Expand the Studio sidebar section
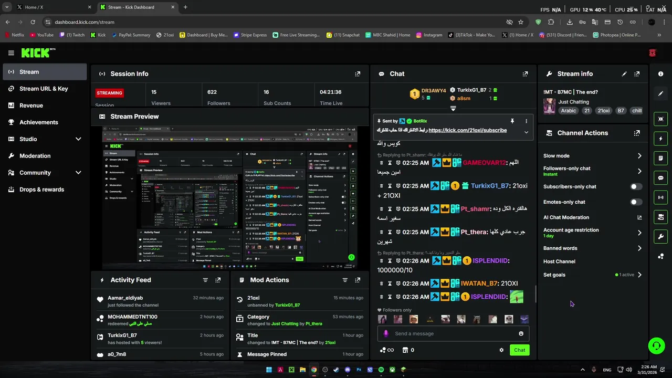The height and width of the screenshot is (378, 672). click(x=78, y=139)
